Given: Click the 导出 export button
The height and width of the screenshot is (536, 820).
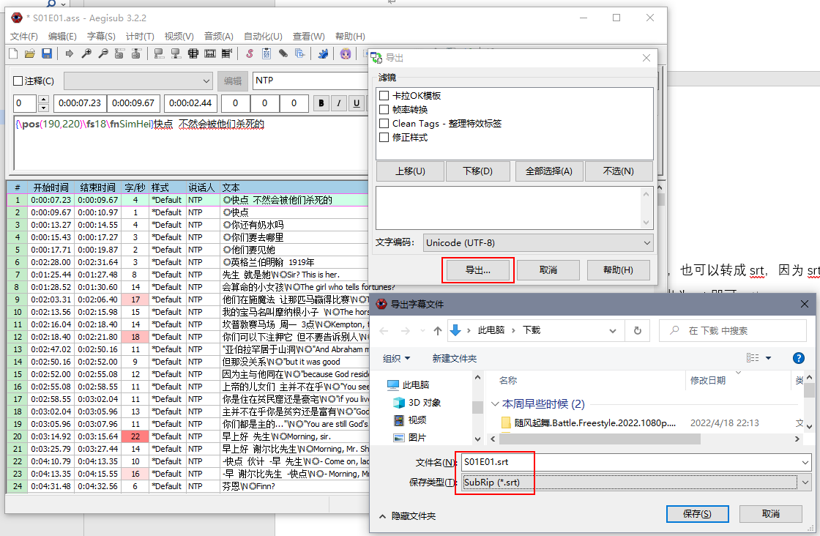Looking at the screenshot, I should pos(477,270).
